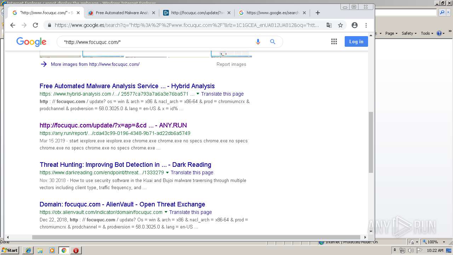The image size is (453, 255).
Task: Click the red Opera taskbar icon
Action: click(76, 250)
